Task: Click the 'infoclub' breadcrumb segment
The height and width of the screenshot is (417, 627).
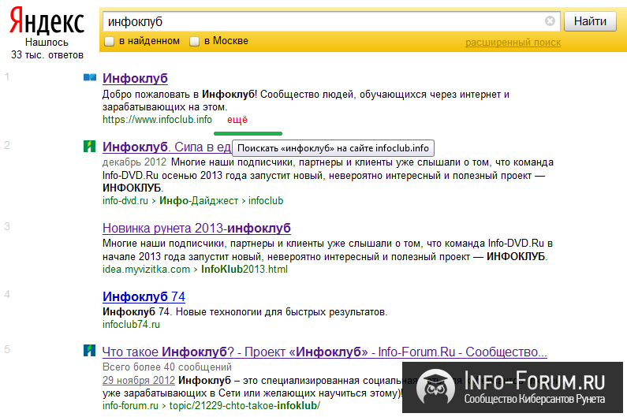Action: 266,201
